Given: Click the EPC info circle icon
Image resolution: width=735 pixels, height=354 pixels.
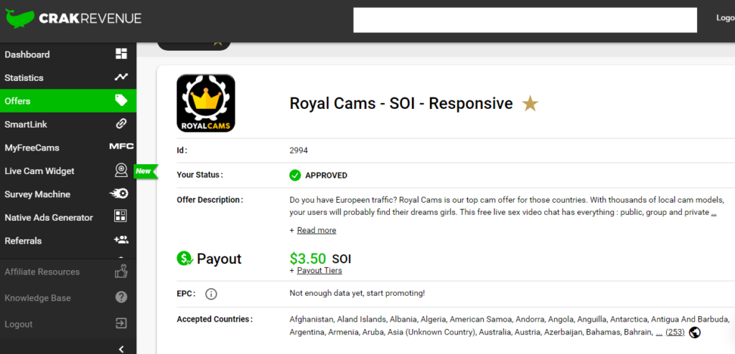Looking at the screenshot, I should tap(212, 294).
